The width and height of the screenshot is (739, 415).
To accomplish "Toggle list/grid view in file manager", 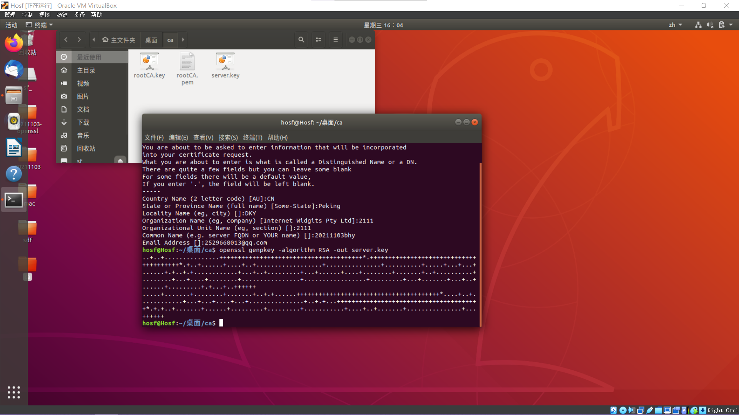I will tap(318, 40).
